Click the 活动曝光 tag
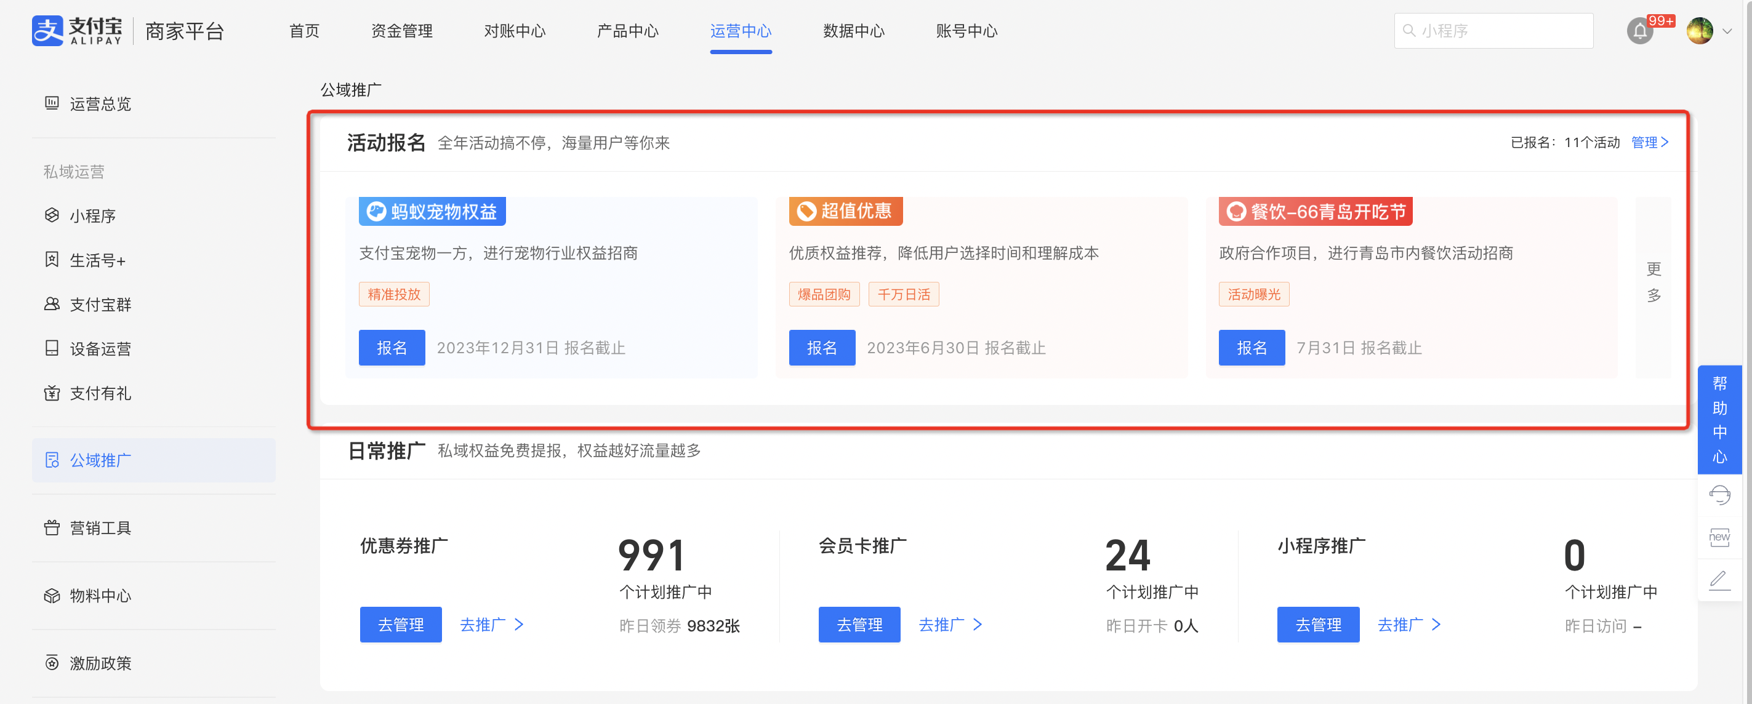Image resolution: width=1752 pixels, height=704 pixels. (x=1253, y=294)
